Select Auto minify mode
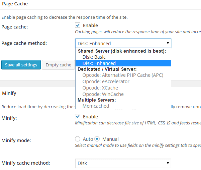201x170 pixels. click(78, 139)
